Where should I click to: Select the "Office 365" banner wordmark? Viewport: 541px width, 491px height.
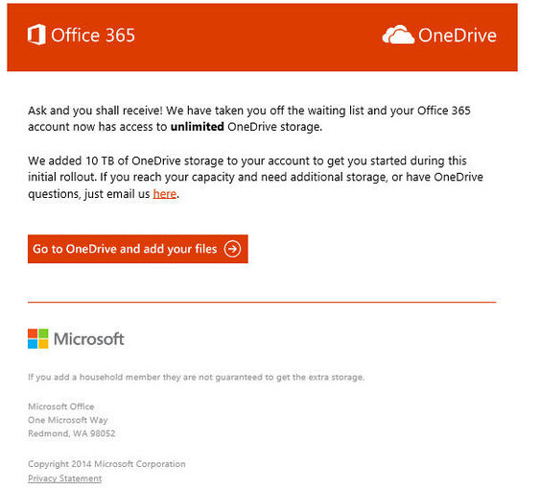pyautogui.click(x=93, y=36)
